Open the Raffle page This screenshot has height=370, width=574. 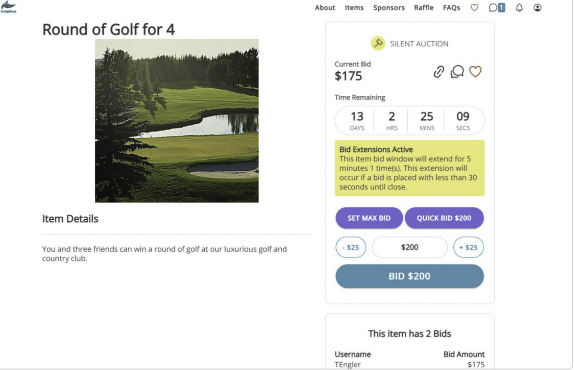point(424,8)
